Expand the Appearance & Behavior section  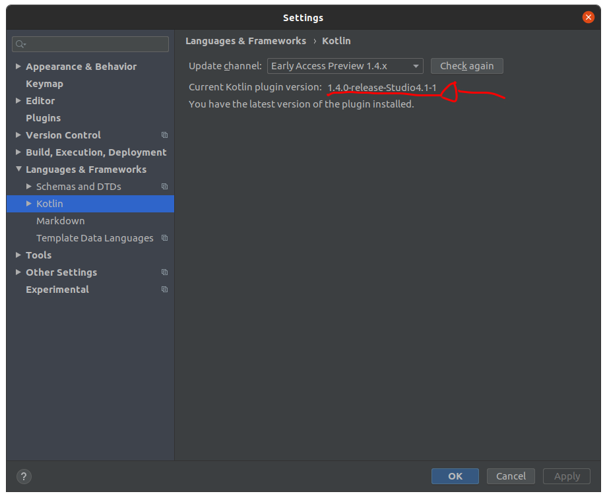(18, 67)
